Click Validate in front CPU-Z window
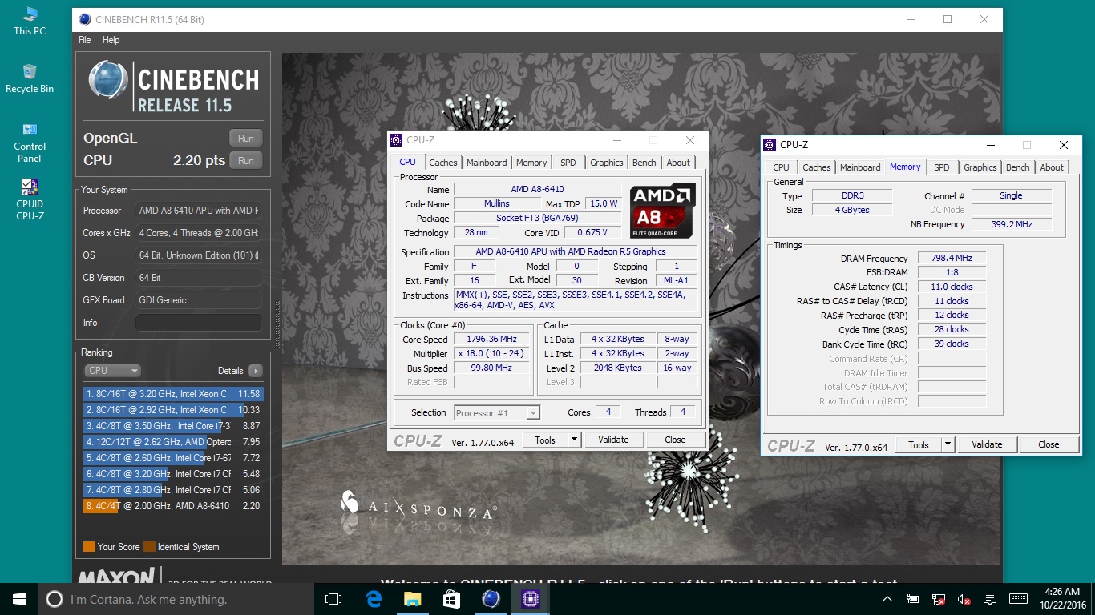Image resolution: width=1095 pixels, height=615 pixels. [x=613, y=440]
